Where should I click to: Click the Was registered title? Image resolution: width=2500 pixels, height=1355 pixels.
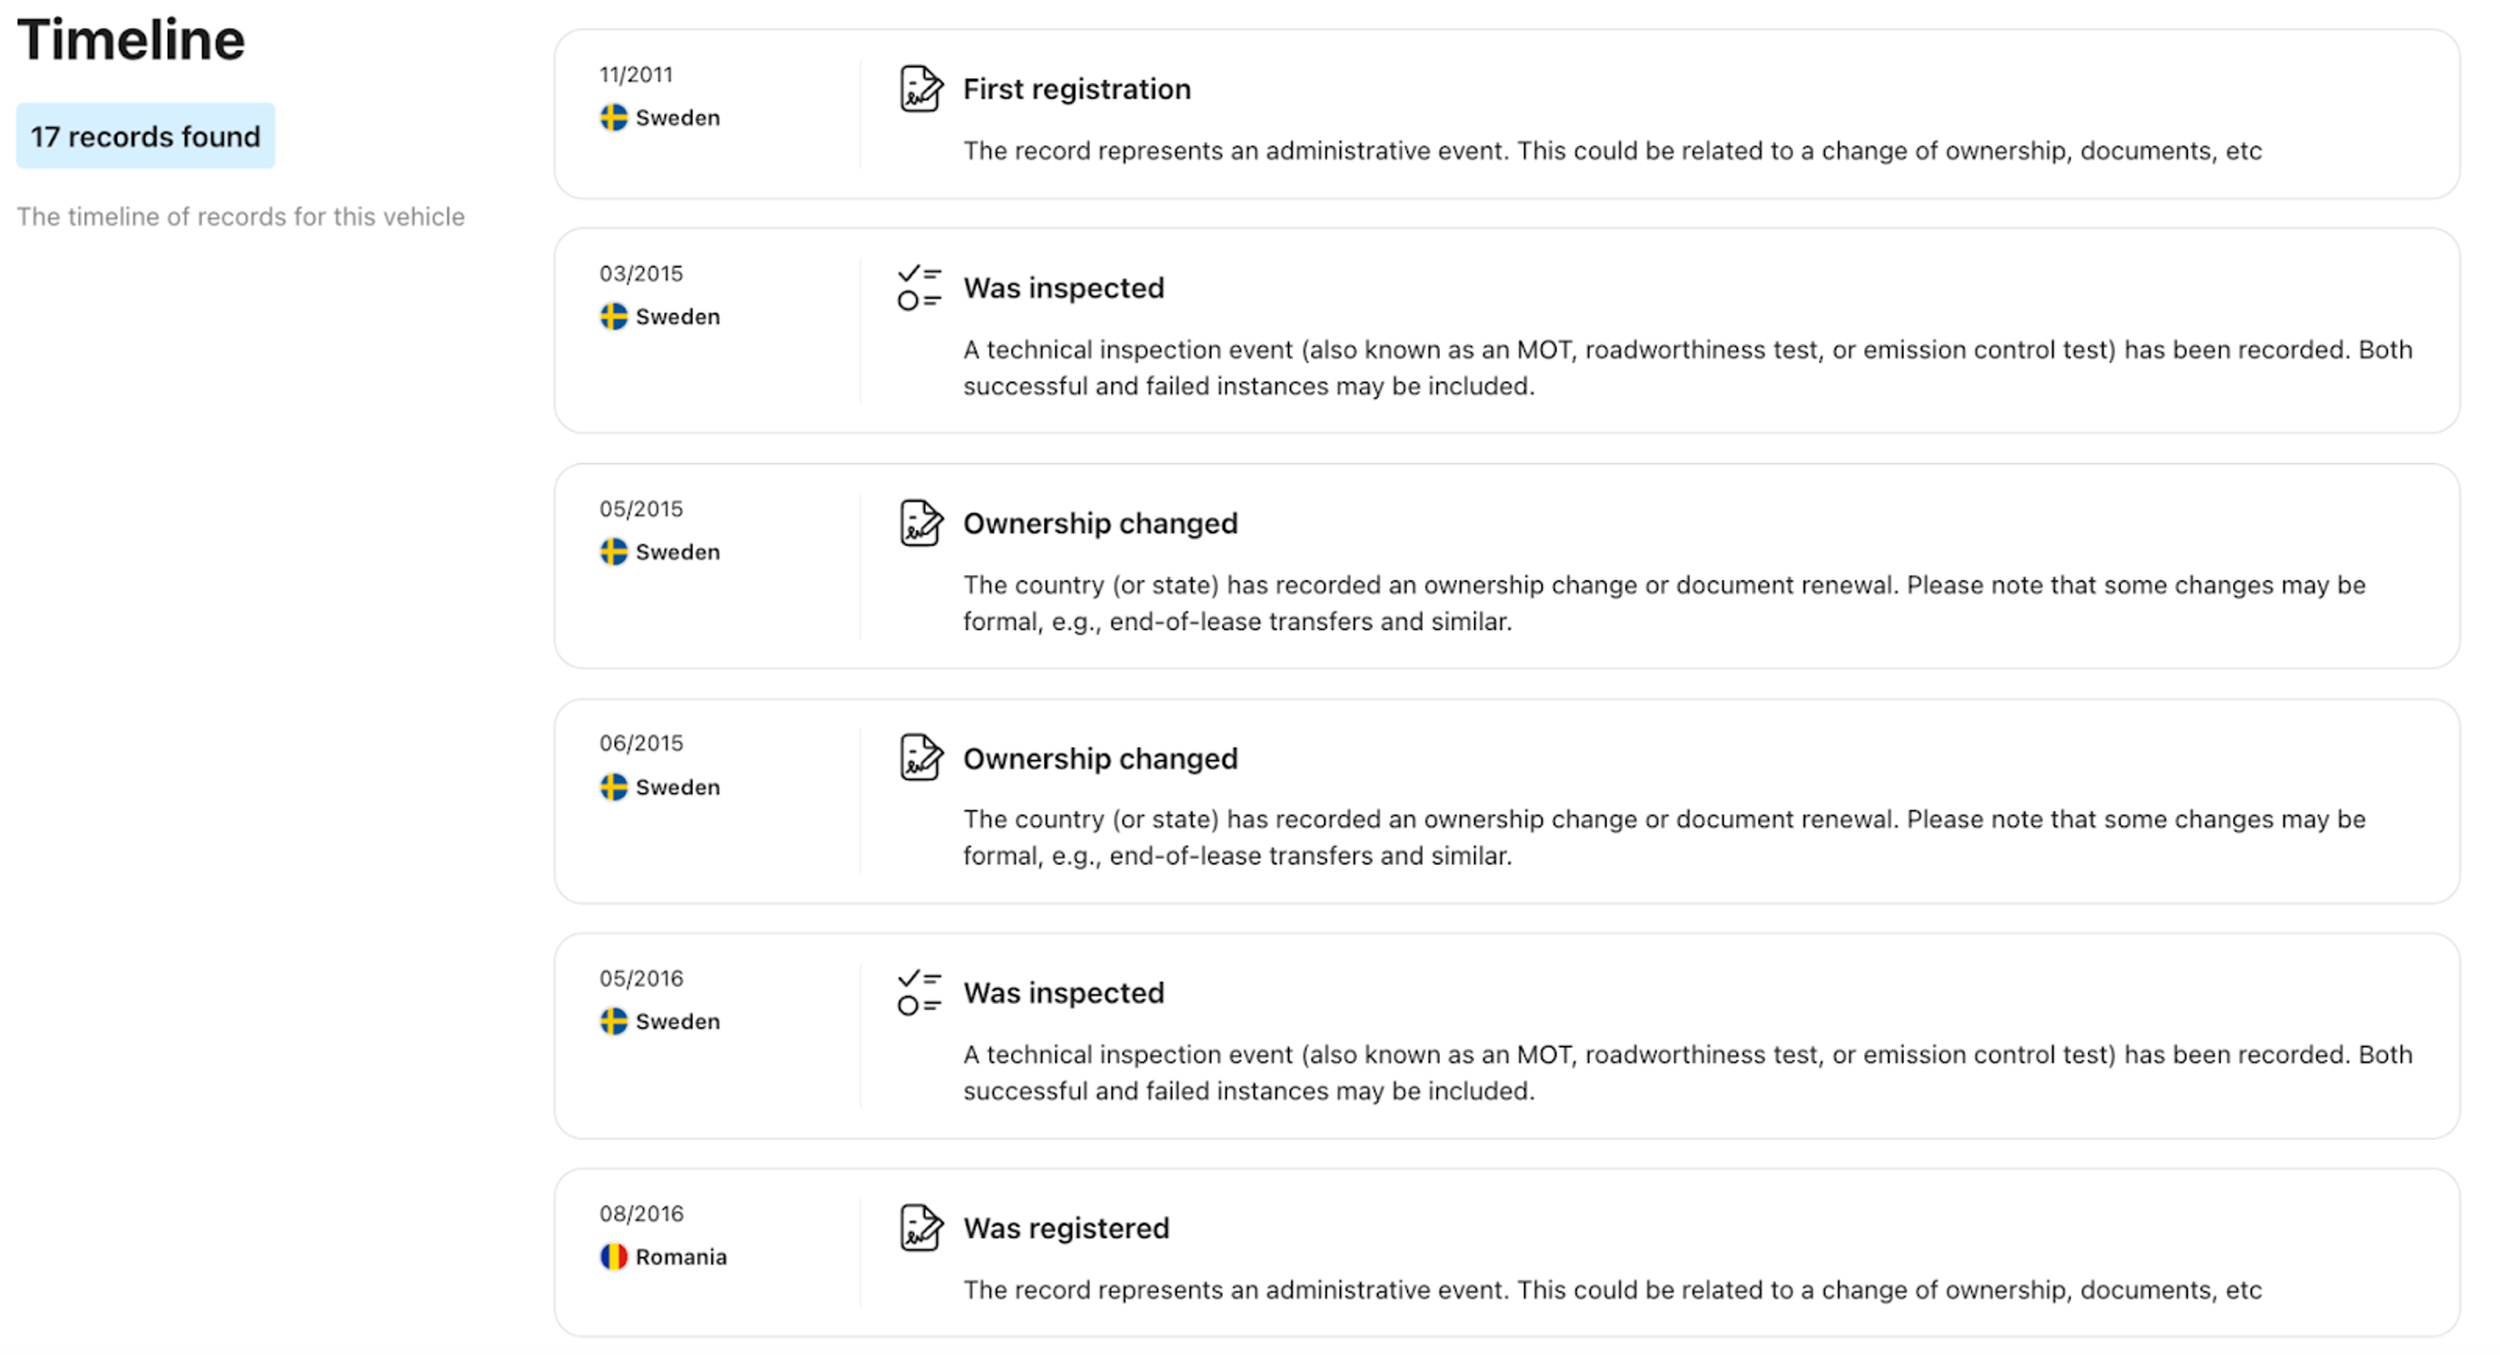click(x=1066, y=1228)
